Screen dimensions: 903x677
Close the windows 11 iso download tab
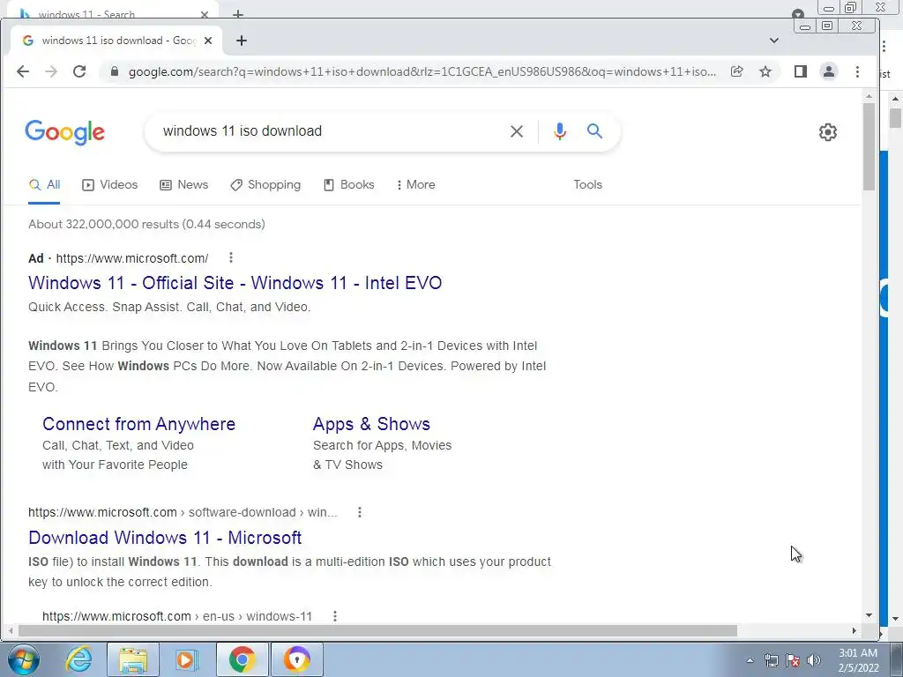[208, 41]
